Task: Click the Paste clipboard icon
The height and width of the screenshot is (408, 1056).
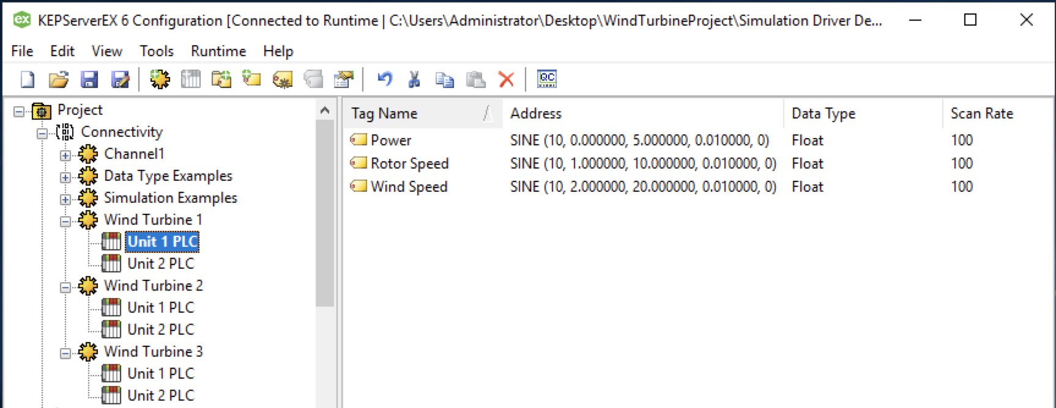Action: point(475,79)
